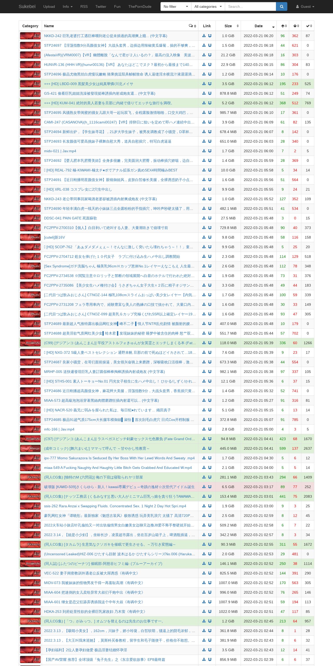Click the Link column header

point(207,26)
